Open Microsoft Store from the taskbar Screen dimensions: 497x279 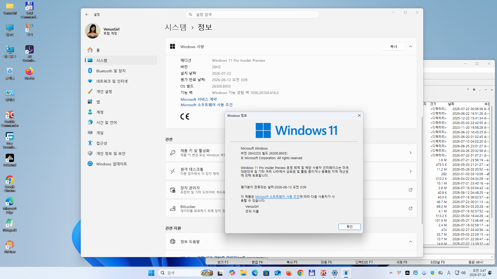click(266, 273)
